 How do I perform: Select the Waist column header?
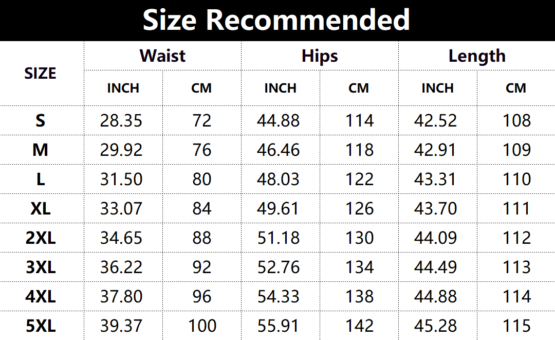[162, 56]
